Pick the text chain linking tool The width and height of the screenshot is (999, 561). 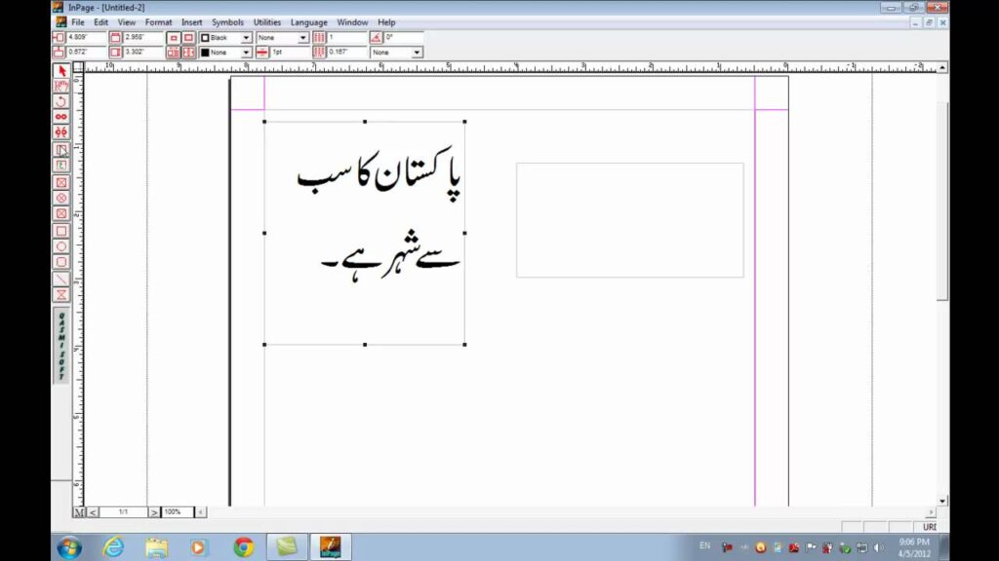(60, 117)
